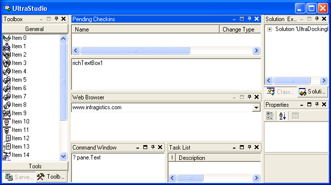
Task: Click the Toolbox scroll up arrow
Action: coord(64,38)
